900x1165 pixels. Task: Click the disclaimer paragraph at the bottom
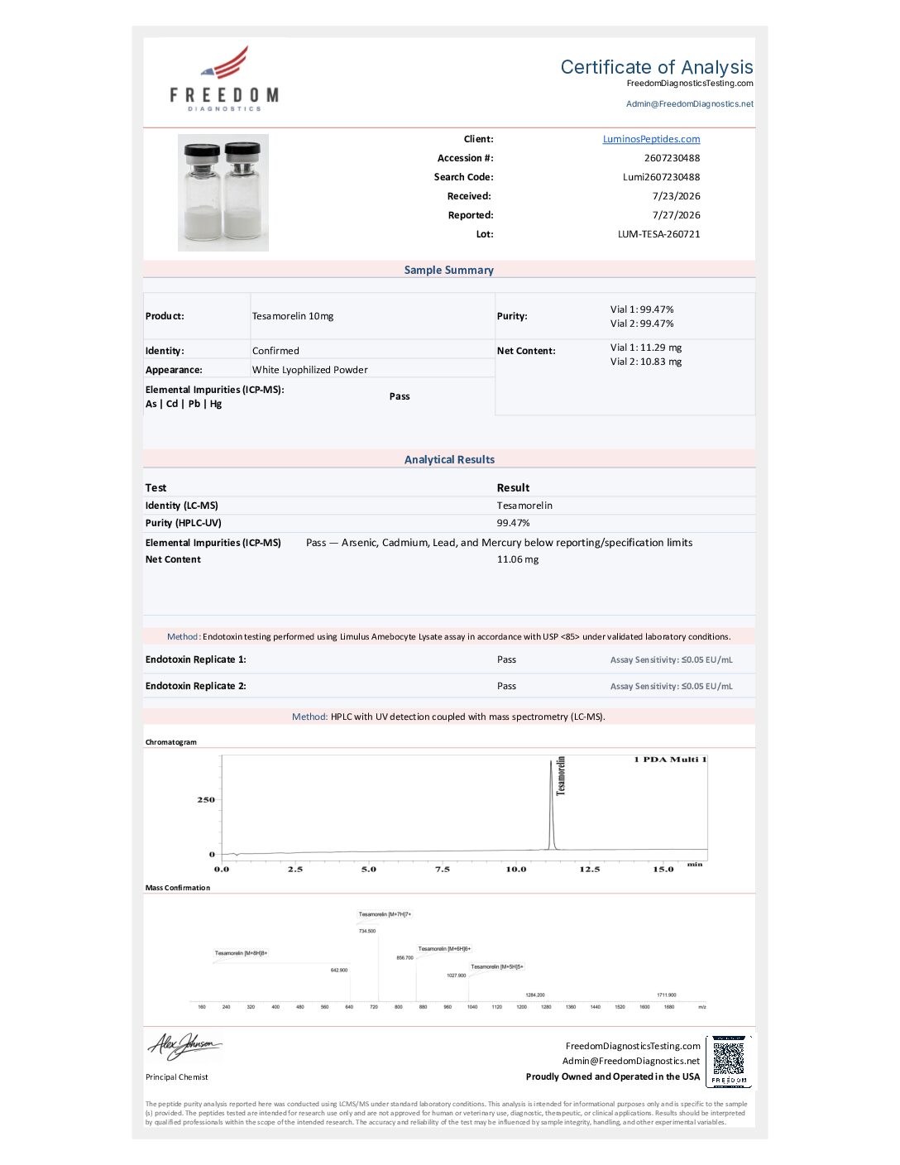coord(447,1113)
